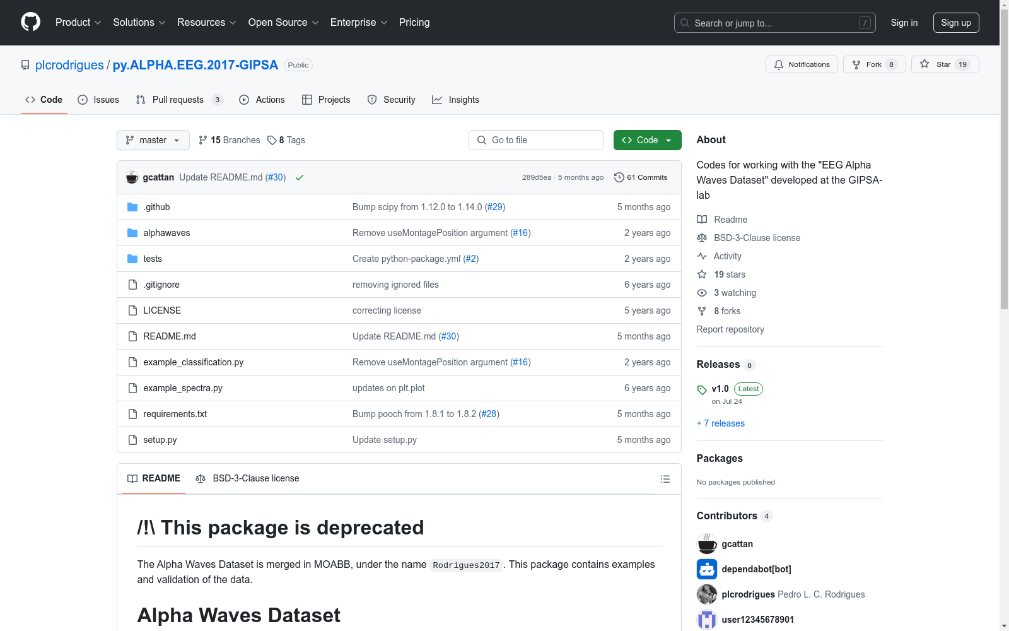
Task: Open the requirements.txt file
Action: coord(175,414)
